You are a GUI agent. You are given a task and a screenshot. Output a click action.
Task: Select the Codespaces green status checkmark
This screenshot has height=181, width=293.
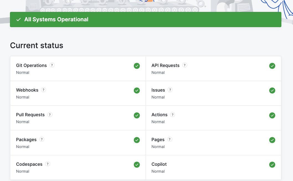137,165
